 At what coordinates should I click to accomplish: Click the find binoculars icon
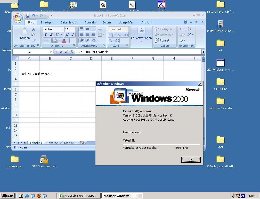[190, 35]
